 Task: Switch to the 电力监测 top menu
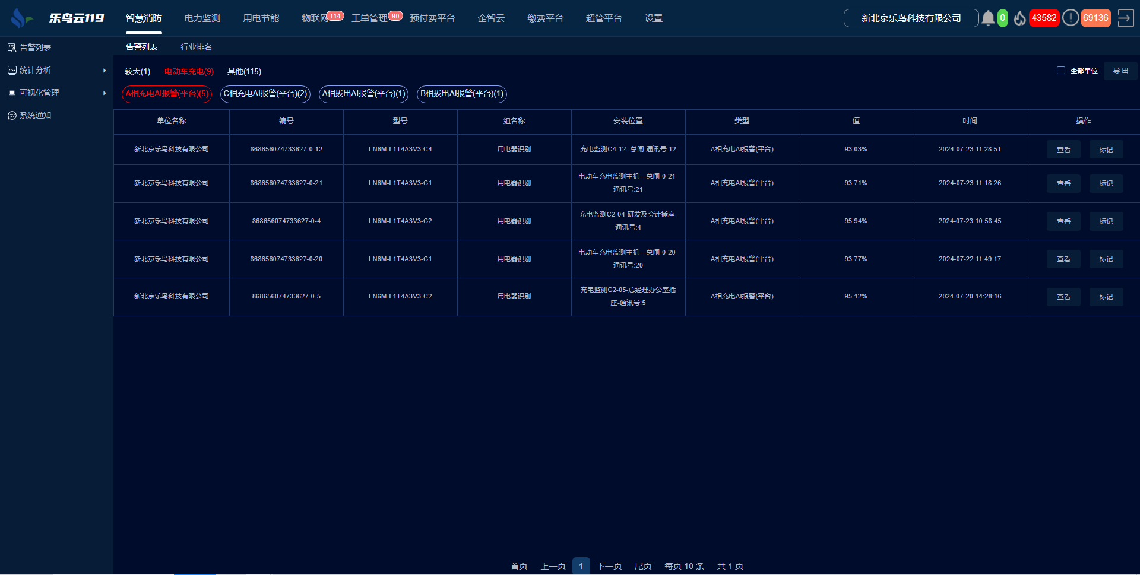[x=202, y=18]
